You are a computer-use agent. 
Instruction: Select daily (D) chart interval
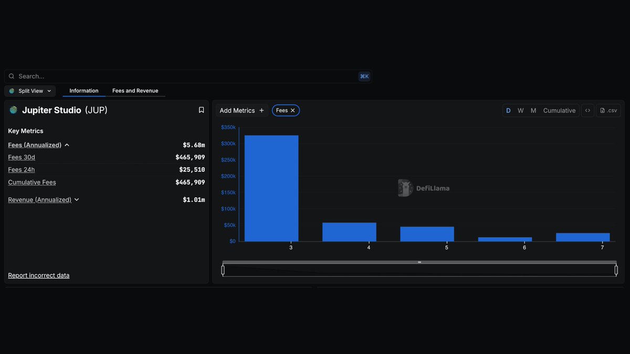click(508, 111)
